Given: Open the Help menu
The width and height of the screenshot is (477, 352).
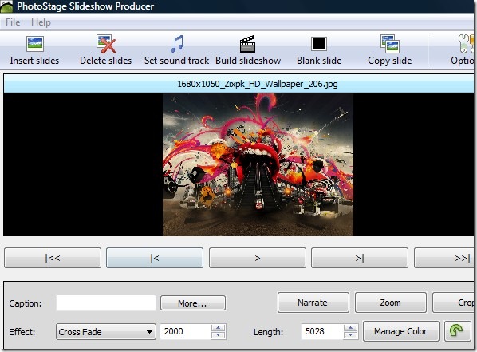Looking at the screenshot, I should tap(41, 22).
